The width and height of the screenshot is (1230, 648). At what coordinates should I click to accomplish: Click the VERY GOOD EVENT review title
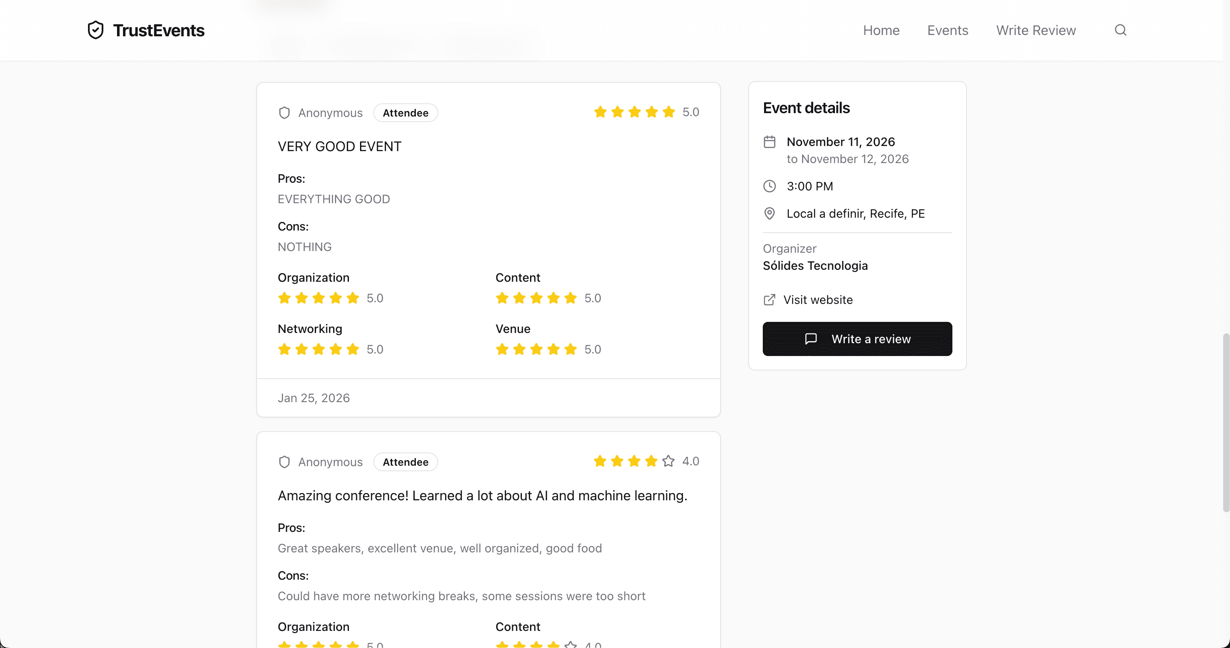[340, 146]
